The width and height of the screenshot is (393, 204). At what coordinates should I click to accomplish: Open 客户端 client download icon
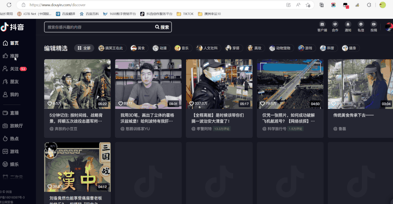click(322, 27)
